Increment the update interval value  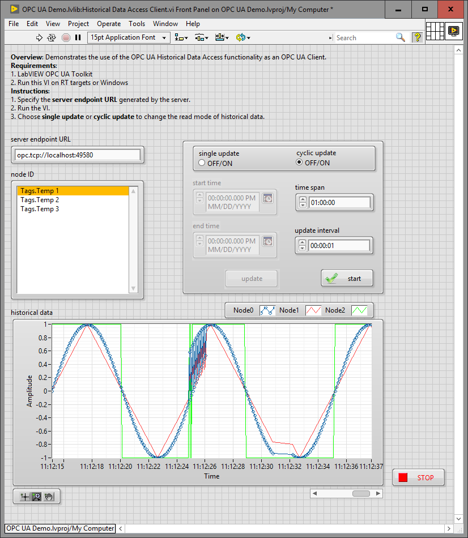(302, 242)
